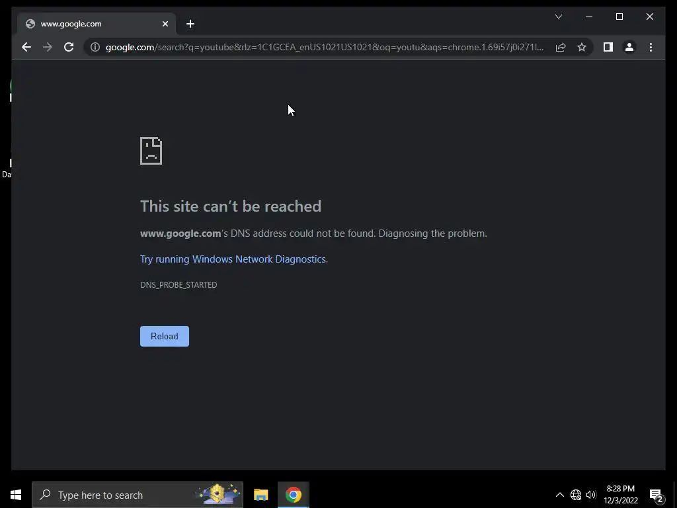Open Chrome three-dot customize menu
Image resolution: width=677 pixels, height=508 pixels.
[x=651, y=47]
